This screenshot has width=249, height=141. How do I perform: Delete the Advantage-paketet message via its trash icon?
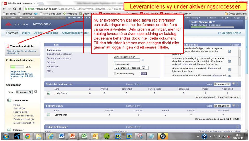point(229,69)
